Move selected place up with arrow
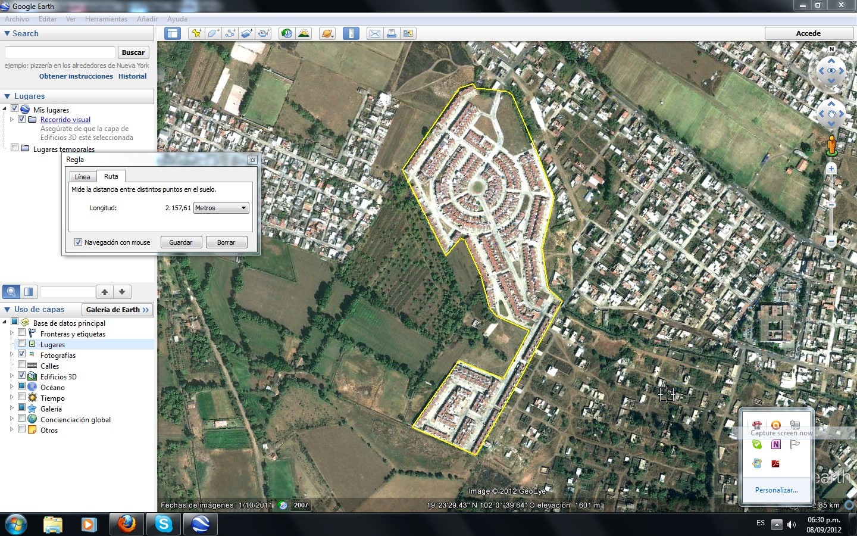The width and height of the screenshot is (857, 536). click(105, 292)
